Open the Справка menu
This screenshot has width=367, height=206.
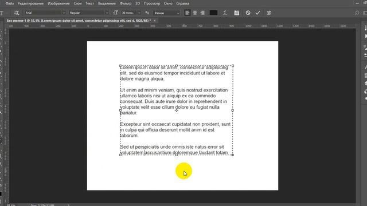click(182, 3)
